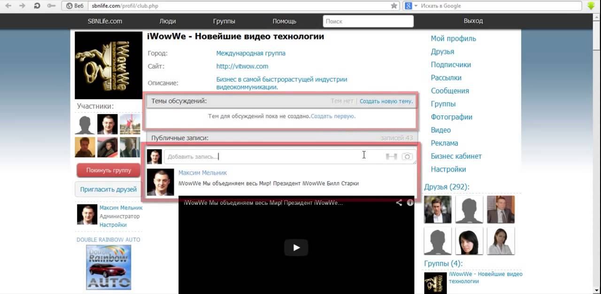Click the Покинуть группу button
Image resolution: width=601 pixels, height=294 pixels.
[108, 170]
